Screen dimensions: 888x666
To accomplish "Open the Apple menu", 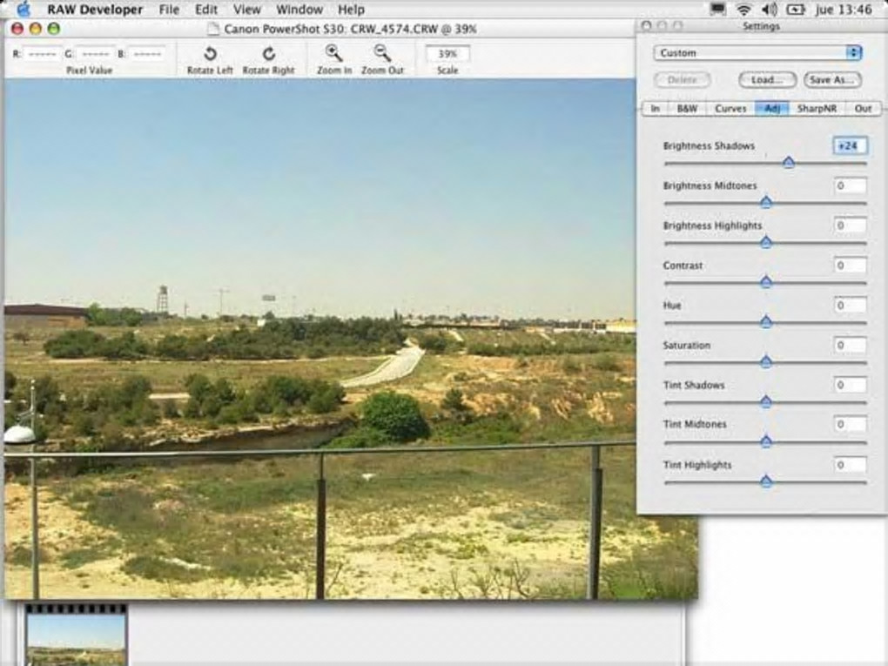I will pyautogui.click(x=24, y=10).
